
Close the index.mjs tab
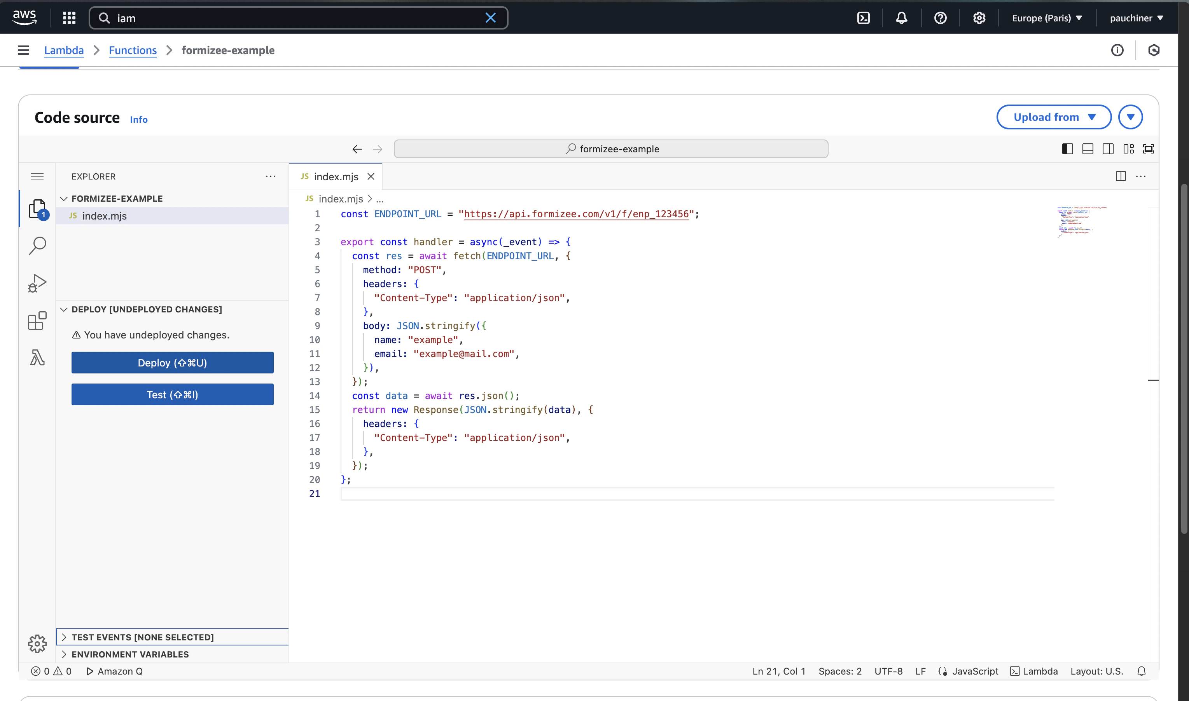(x=371, y=177)
